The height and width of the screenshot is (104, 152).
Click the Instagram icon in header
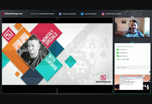[x=103, y=14]
